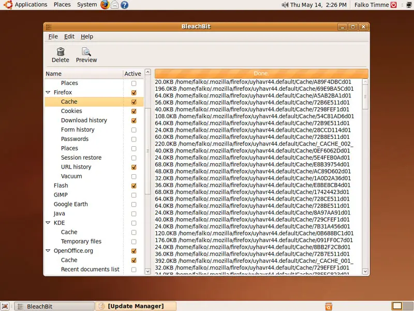Select the highlighted Cache row under Firefox
Viewport: 414px width, 311px height.
[x=94, y=102]
